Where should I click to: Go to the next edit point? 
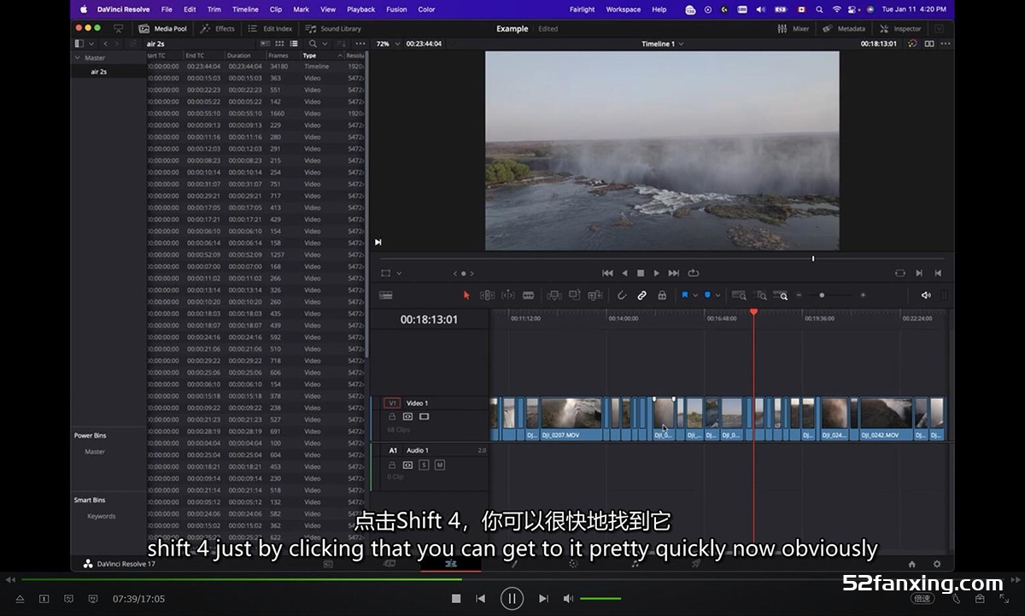(919, 273)
